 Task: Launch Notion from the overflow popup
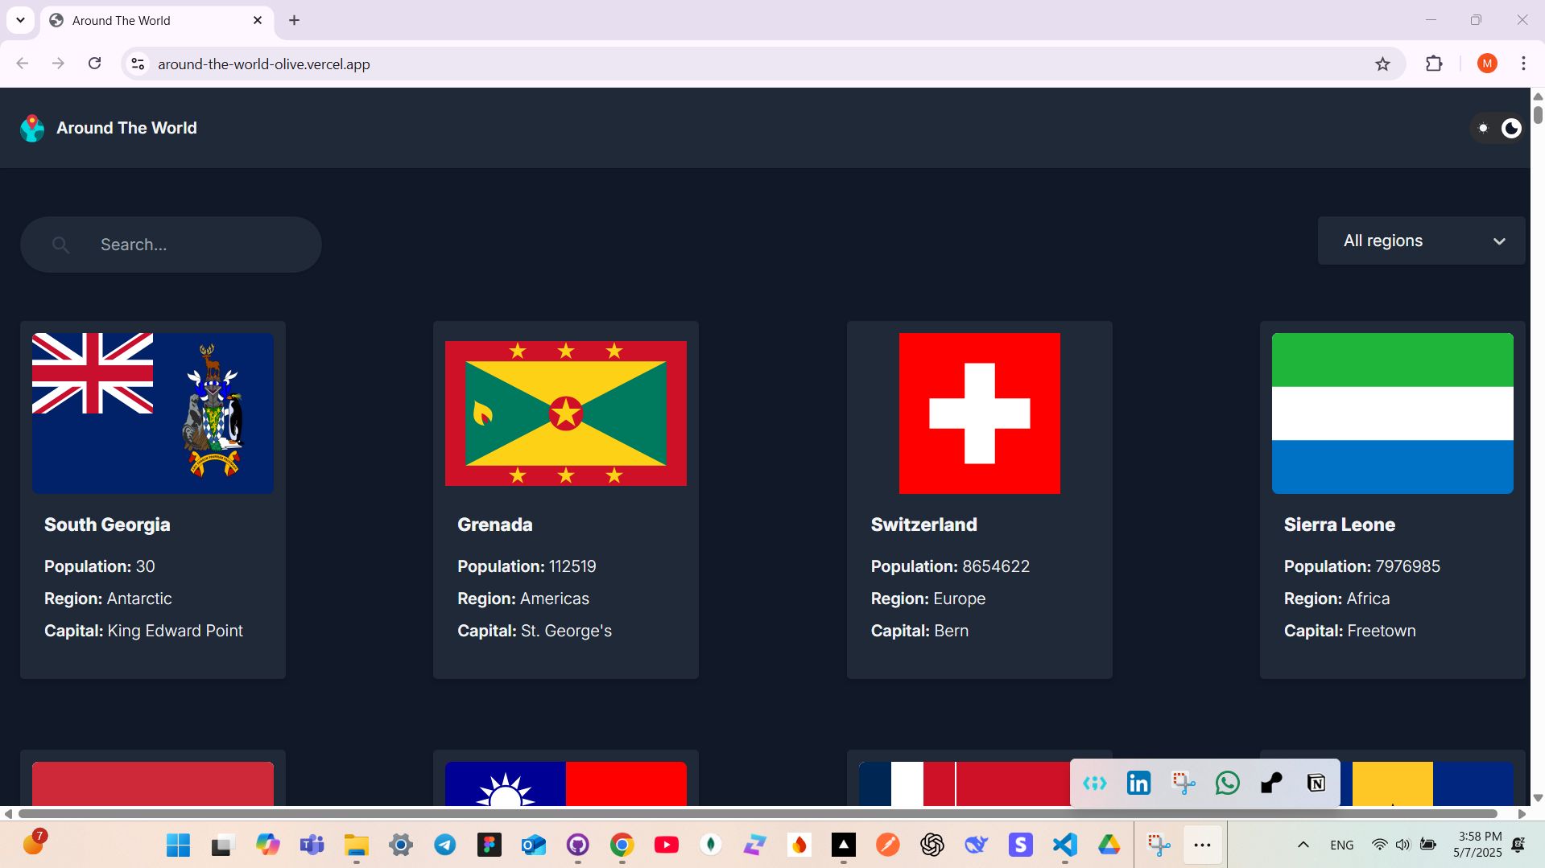1316,783
